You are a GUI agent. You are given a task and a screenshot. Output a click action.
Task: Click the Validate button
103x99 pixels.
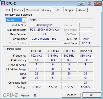point(71,95)
